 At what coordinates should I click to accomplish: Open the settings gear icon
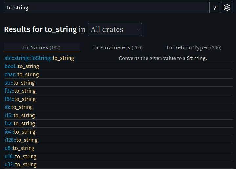tap(227, 8)
